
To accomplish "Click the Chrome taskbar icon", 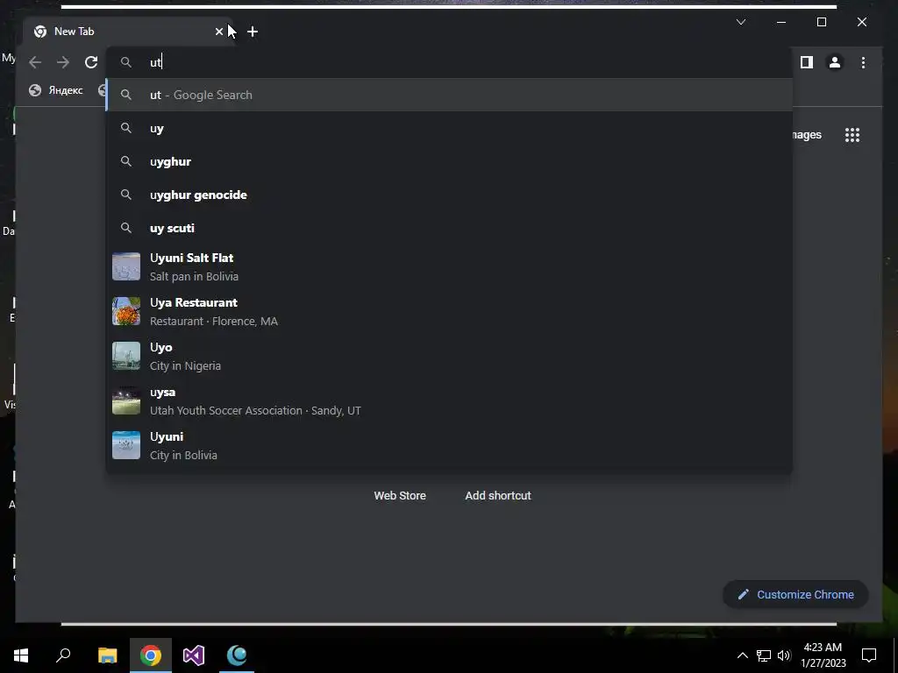I will click(x=151, y=655).
